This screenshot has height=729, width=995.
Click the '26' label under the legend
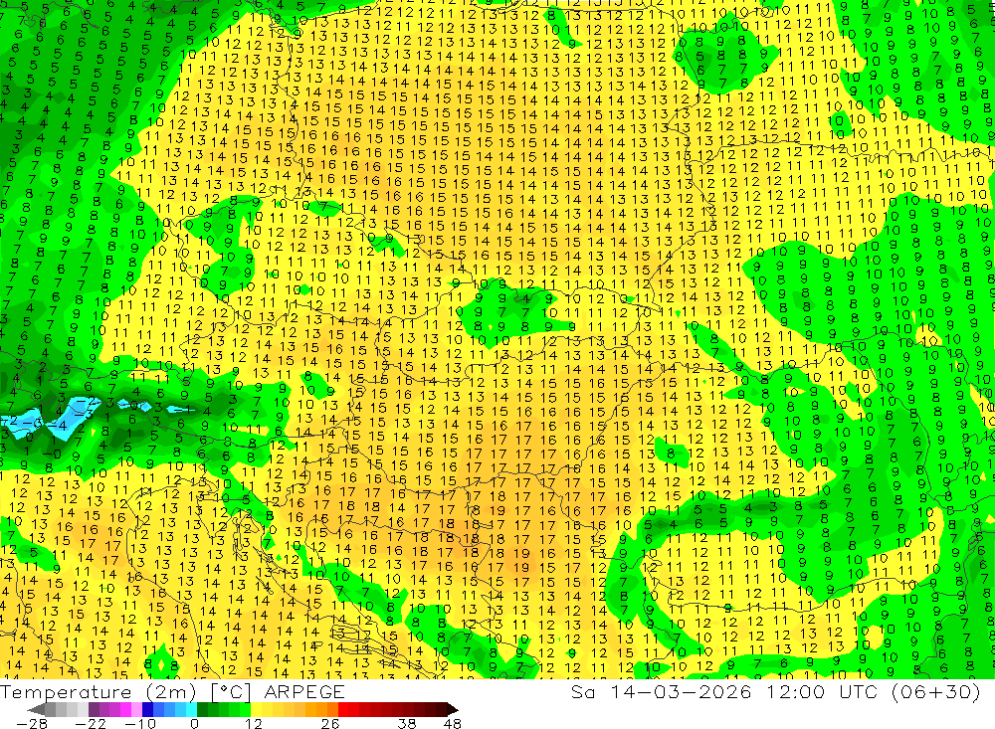tap(330, 724)
